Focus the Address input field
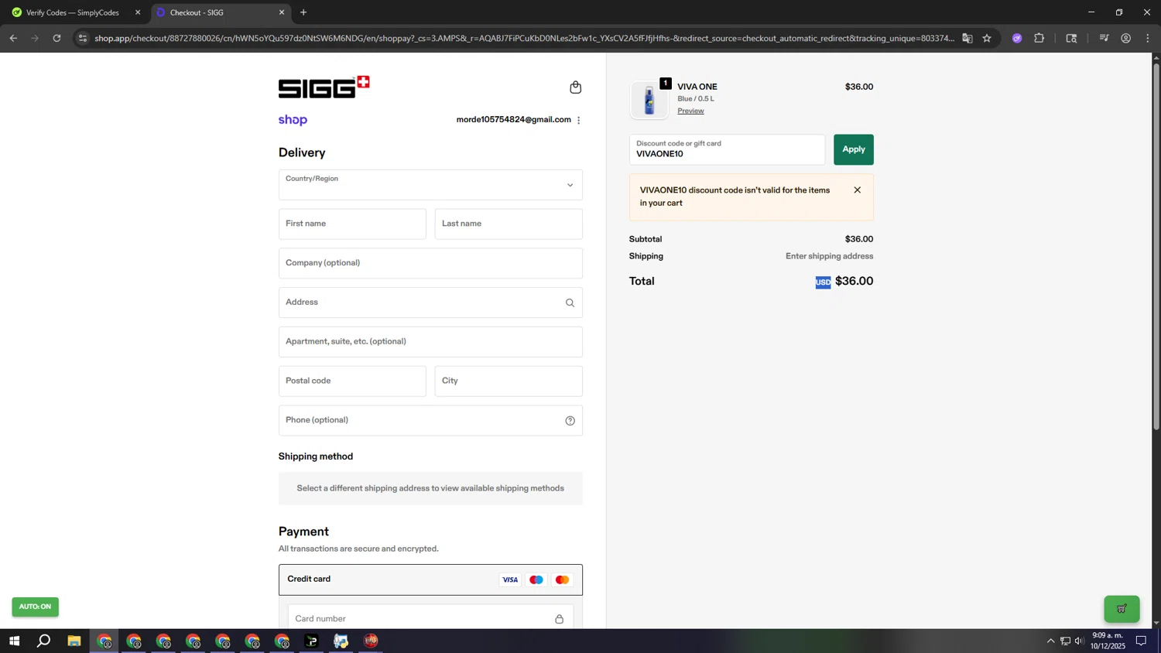1161x653 pixels. (430, 303)
